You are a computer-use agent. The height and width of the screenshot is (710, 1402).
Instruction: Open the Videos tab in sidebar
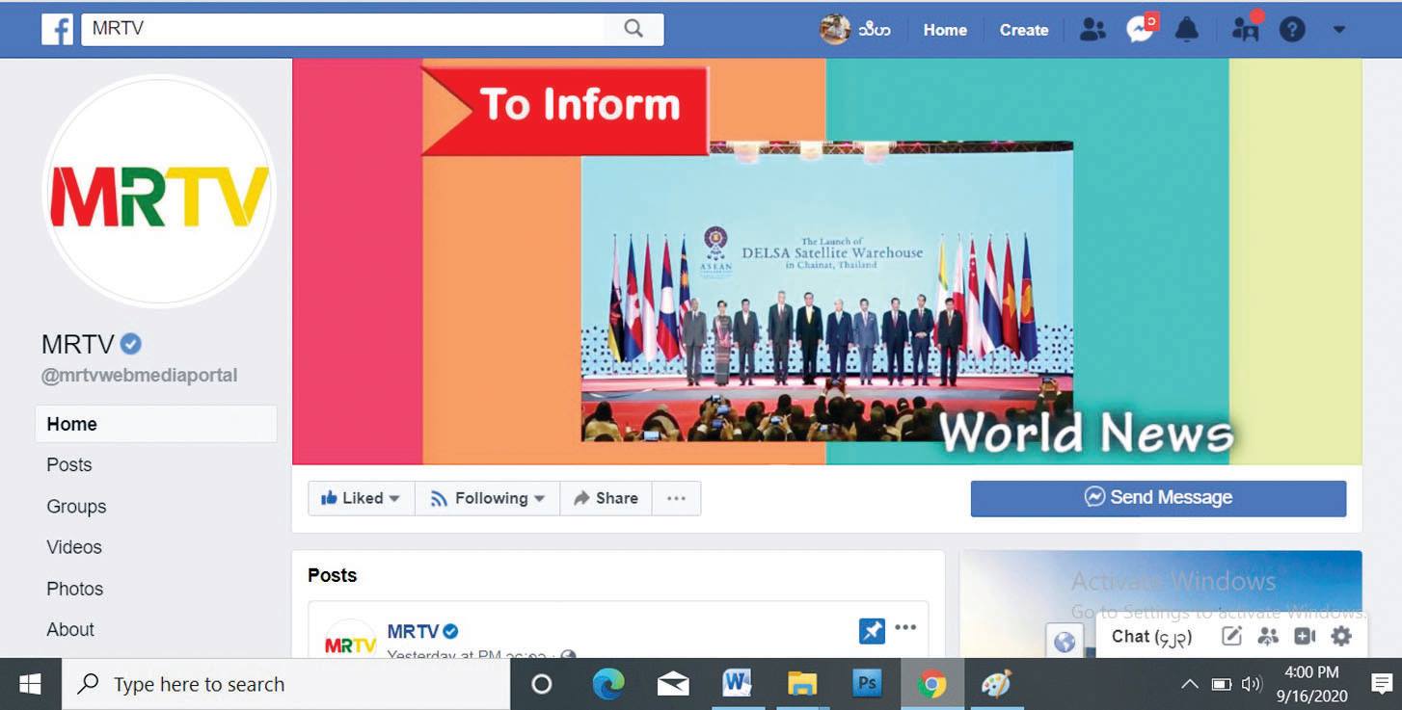tap(74, 547)
